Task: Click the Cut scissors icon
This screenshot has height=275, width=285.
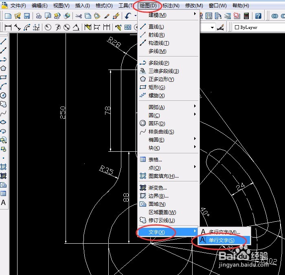Action: click(79, 16)
